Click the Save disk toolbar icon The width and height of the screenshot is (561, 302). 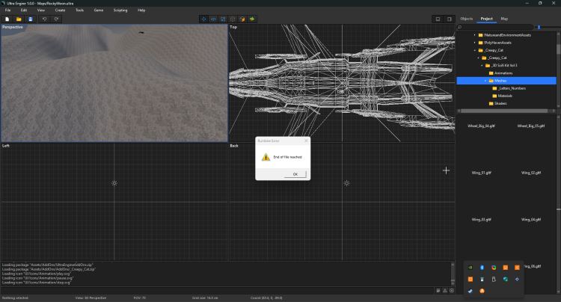(x=30, y=19)
